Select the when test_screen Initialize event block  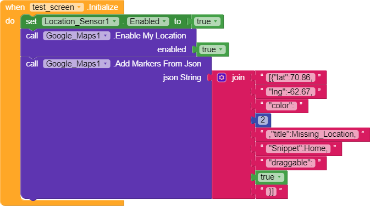click(x=62, y=7)
